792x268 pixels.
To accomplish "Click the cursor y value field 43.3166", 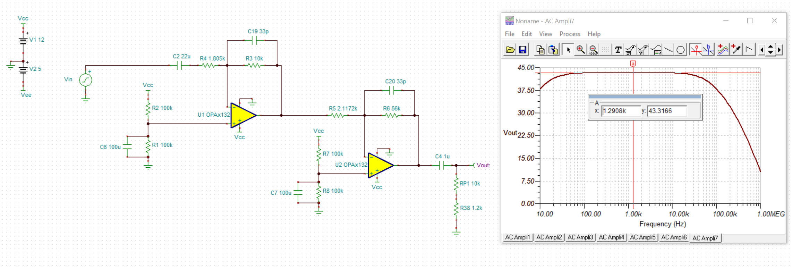I will (x=667, y=111).
